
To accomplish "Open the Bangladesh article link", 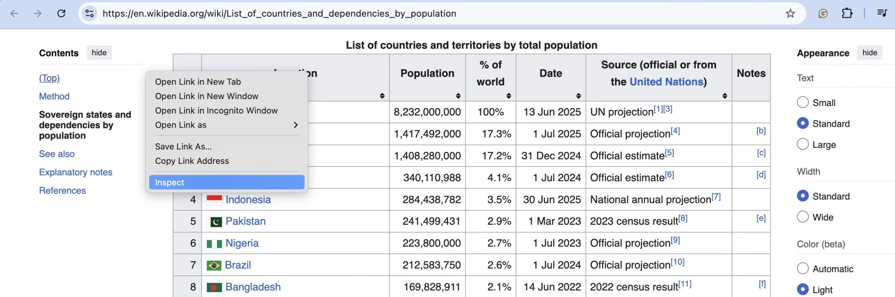I will (x=253, y=287).
